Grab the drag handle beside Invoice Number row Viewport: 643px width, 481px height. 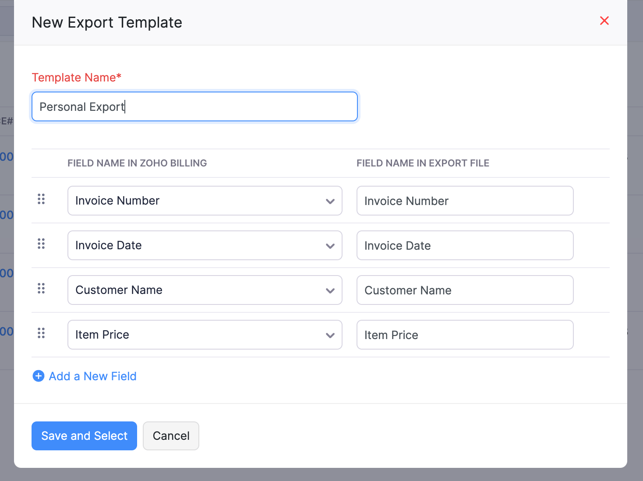[x=41, y=199]
